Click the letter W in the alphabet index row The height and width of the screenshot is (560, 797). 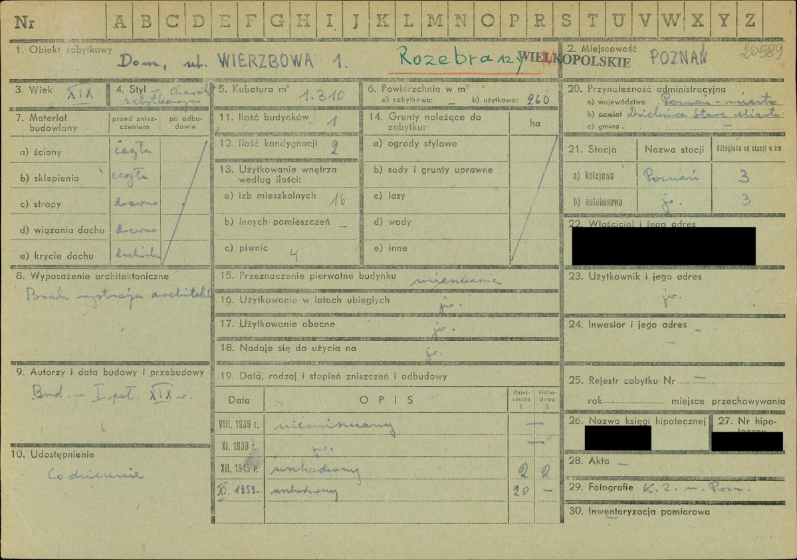tap(671, 20)
